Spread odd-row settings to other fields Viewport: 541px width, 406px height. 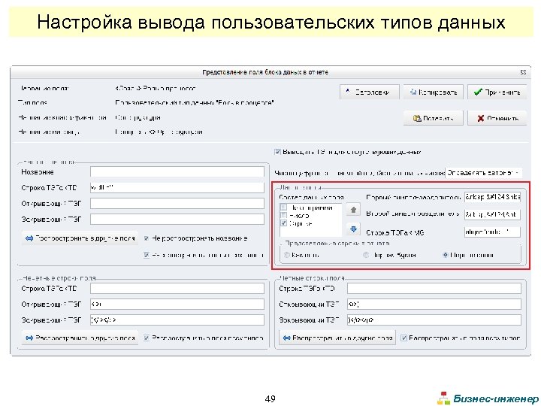(x=80, y=338)
